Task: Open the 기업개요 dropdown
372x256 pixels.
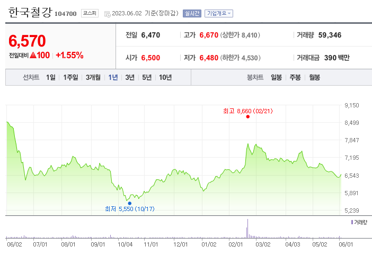Action: (219, 14)
